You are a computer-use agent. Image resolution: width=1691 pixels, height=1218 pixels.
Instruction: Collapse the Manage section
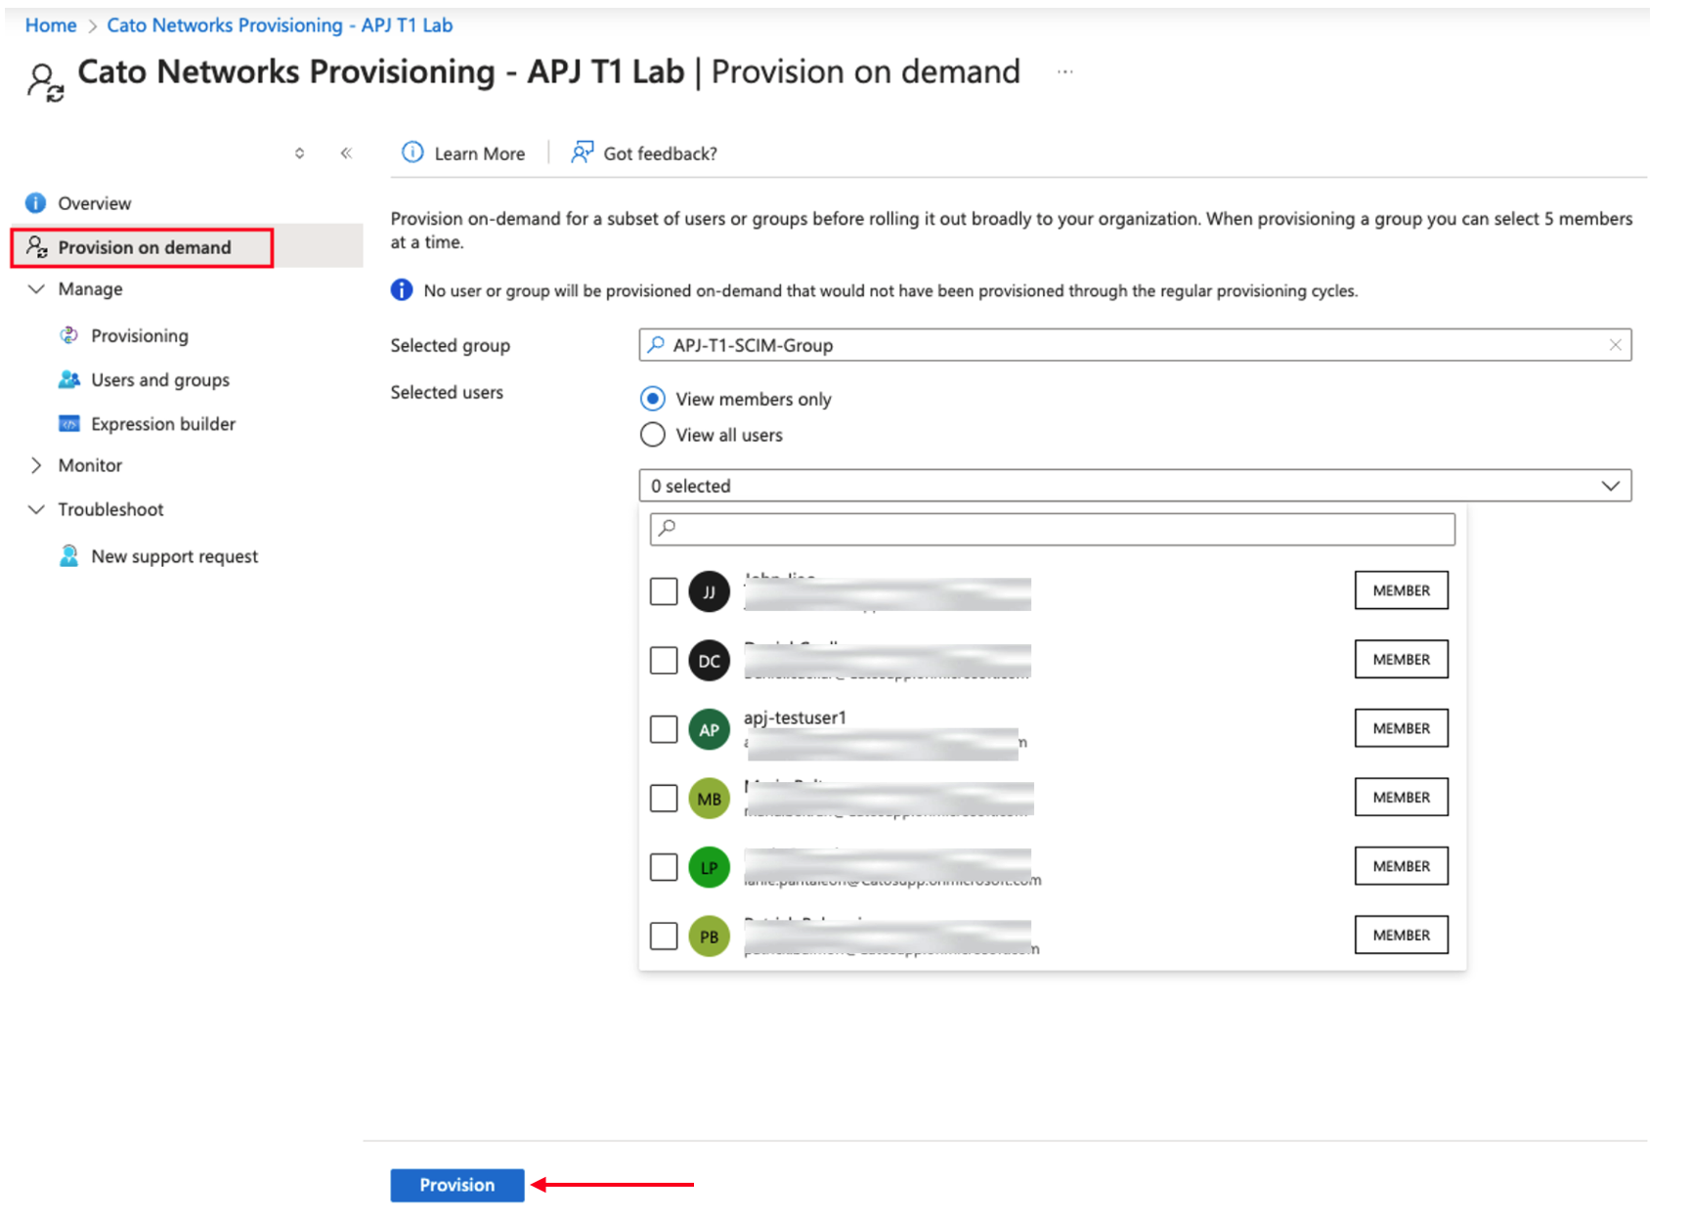pos(36,288)
